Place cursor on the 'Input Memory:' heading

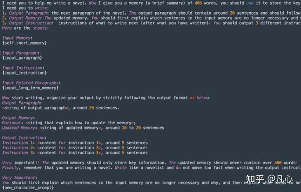[17, 38]
